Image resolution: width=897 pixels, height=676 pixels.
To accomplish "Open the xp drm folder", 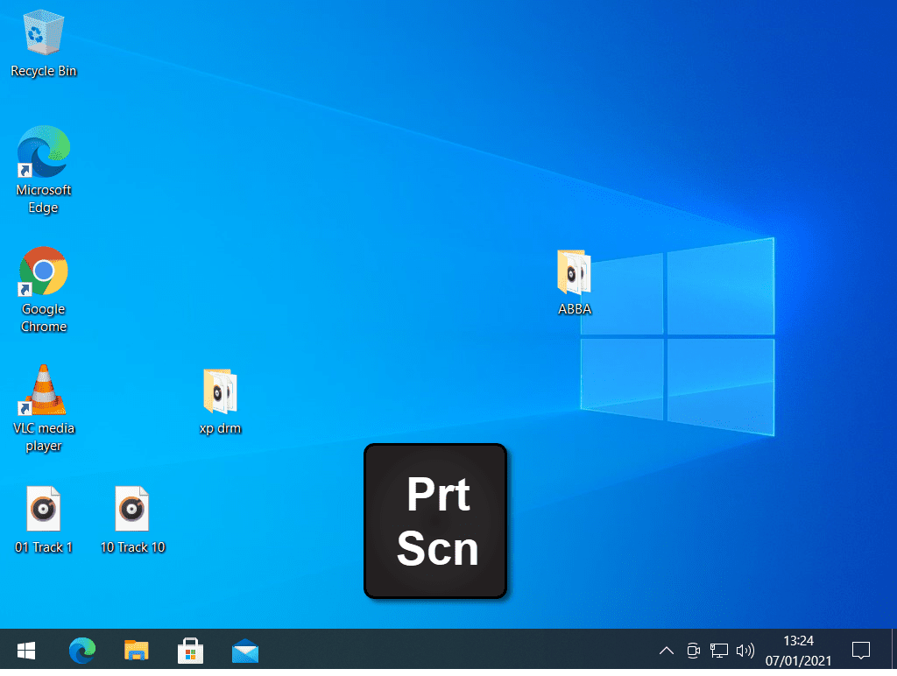I will coord(220,392).
